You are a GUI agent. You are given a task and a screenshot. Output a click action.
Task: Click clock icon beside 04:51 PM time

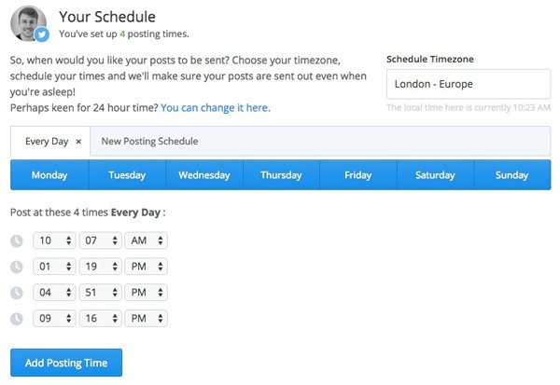17,293
